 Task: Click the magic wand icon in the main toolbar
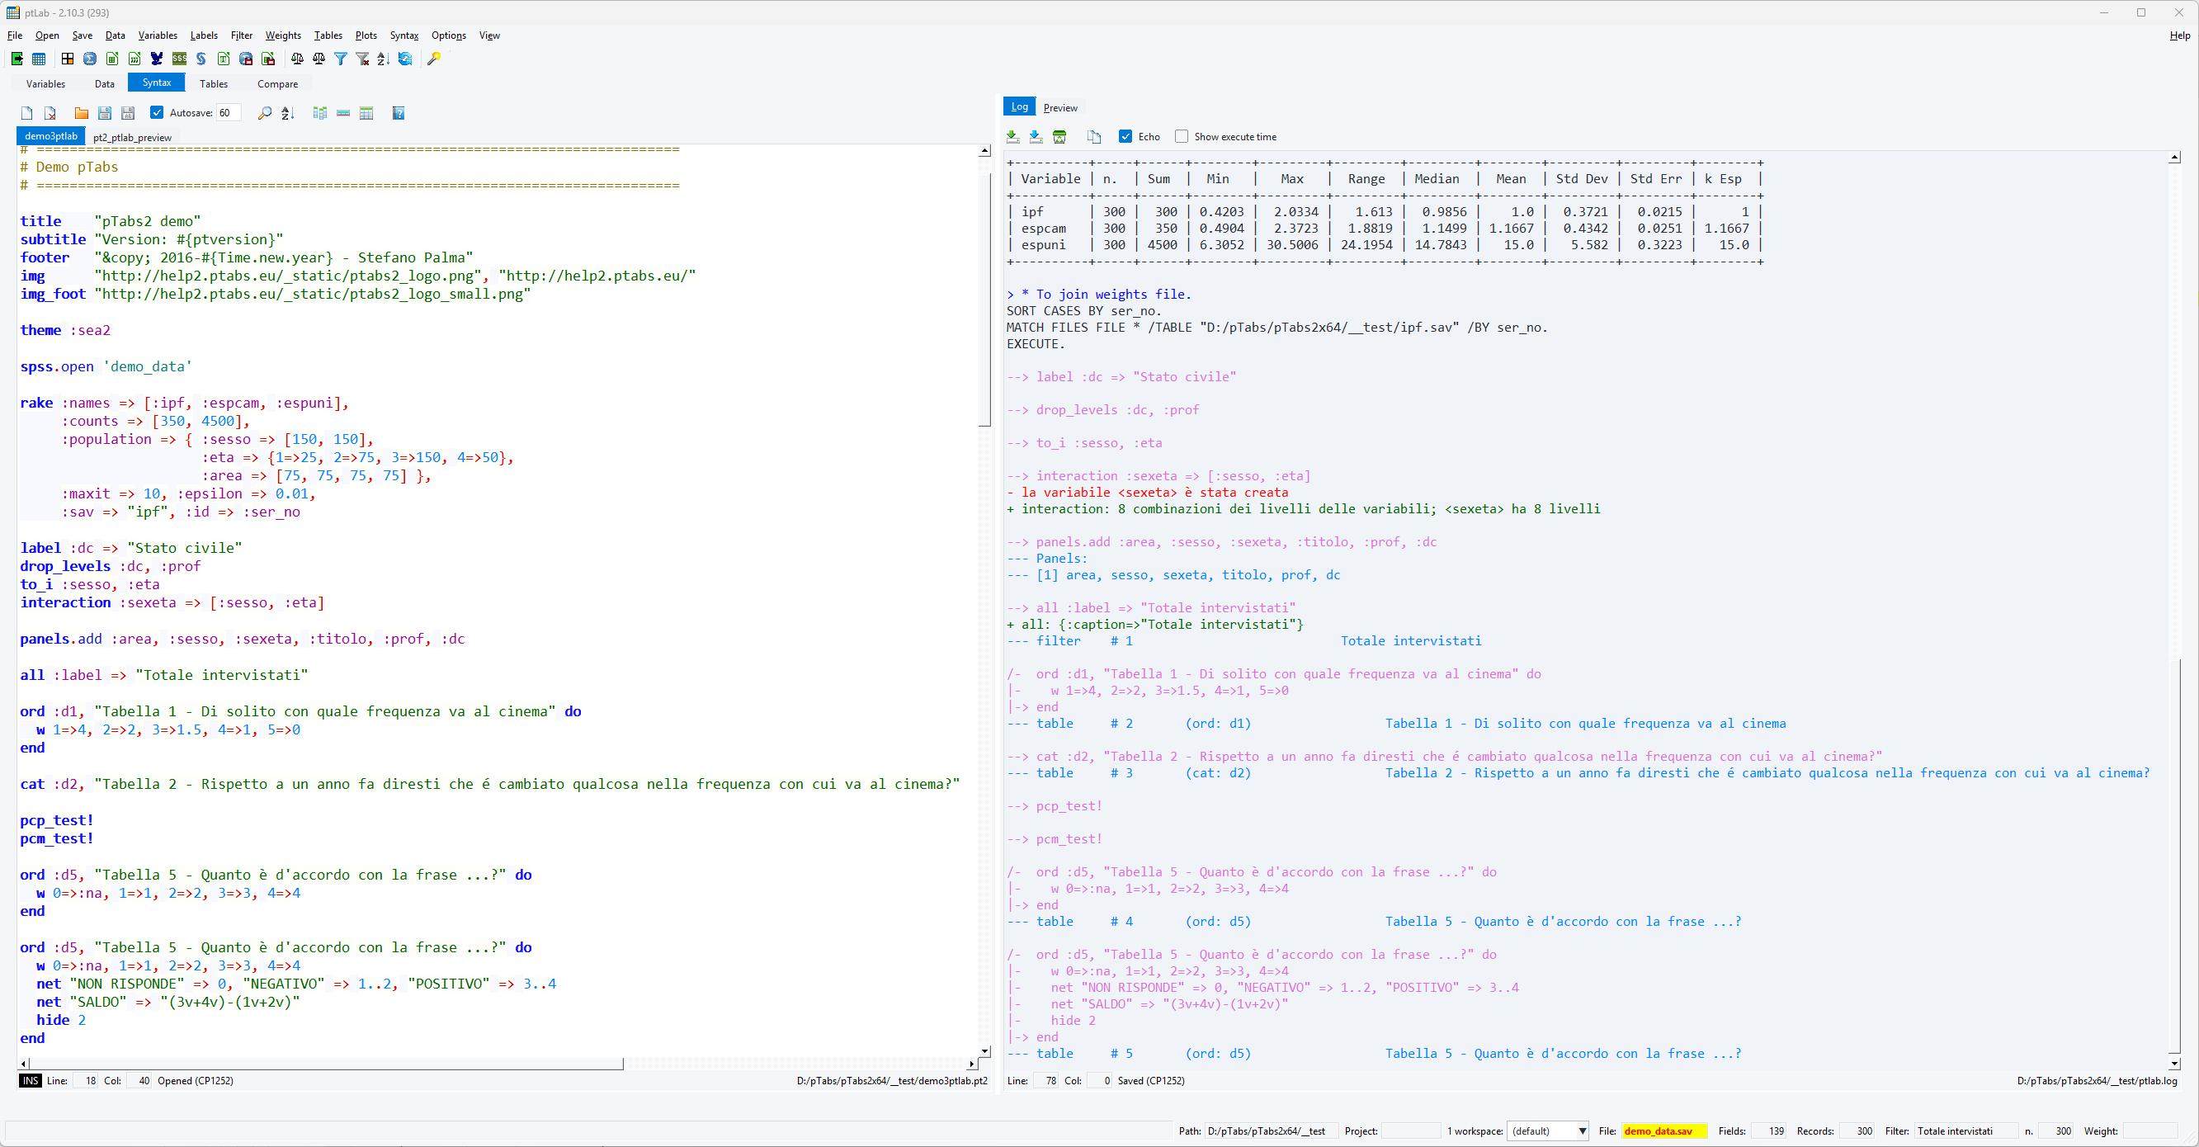click(435, 59)
